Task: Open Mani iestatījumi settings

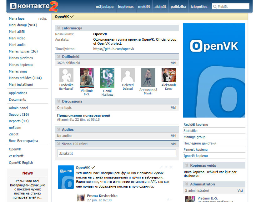Action: click(21, 84)
